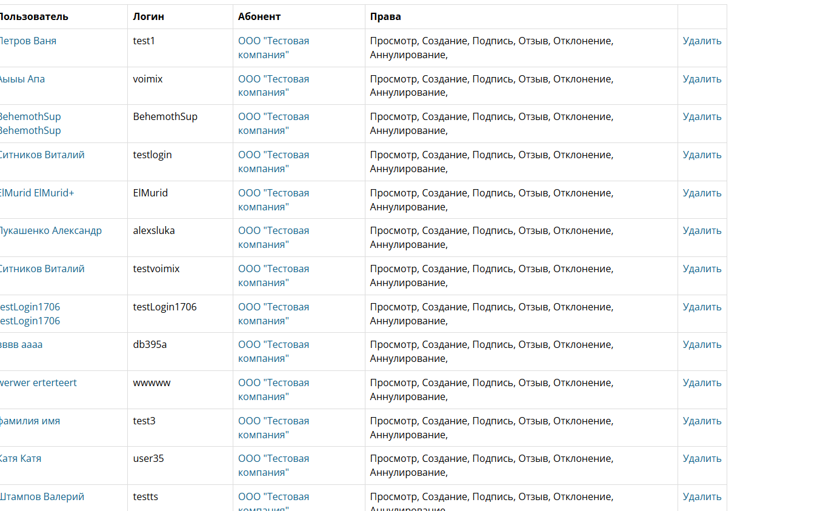Image resolution: width=823 pixels, height=511 pixels.
Task: Open the werwer erterteert user link
Action: point(39,383)
